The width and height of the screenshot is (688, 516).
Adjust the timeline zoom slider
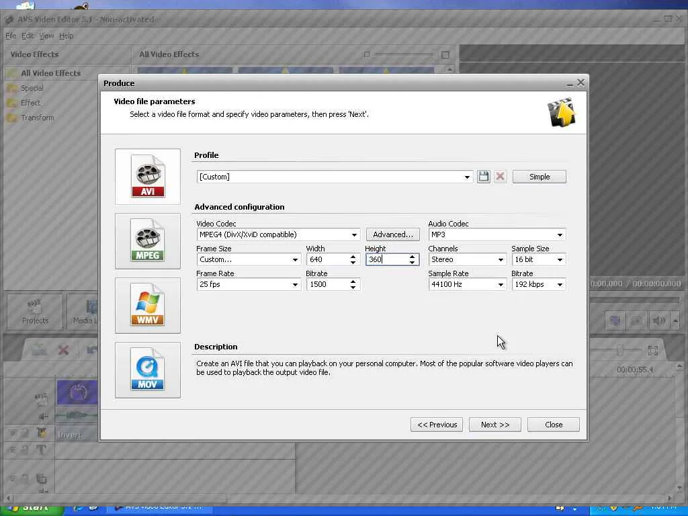[x=619, y=350]
